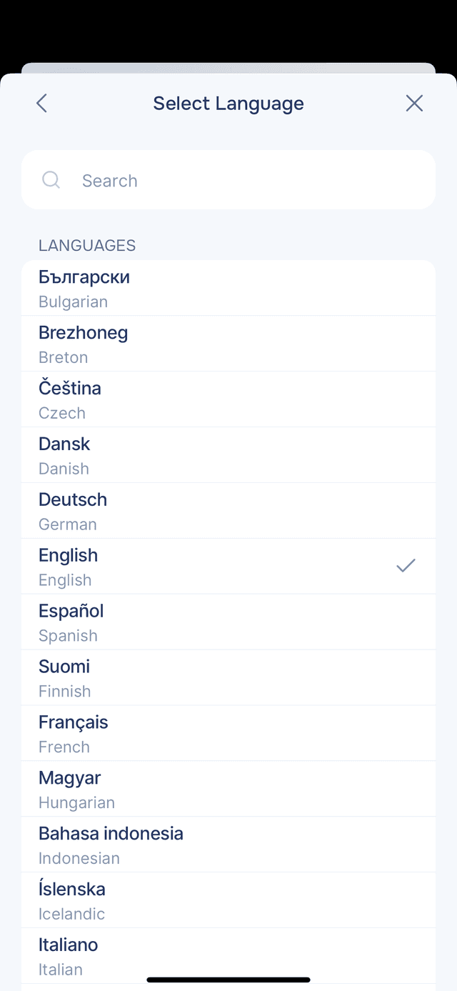
Task: Click the LANGUAGES section header
Action: (x=86, y=245)
